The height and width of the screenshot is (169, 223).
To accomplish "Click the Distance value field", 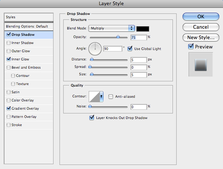I will pyautogui.click(x=139, y=60).
